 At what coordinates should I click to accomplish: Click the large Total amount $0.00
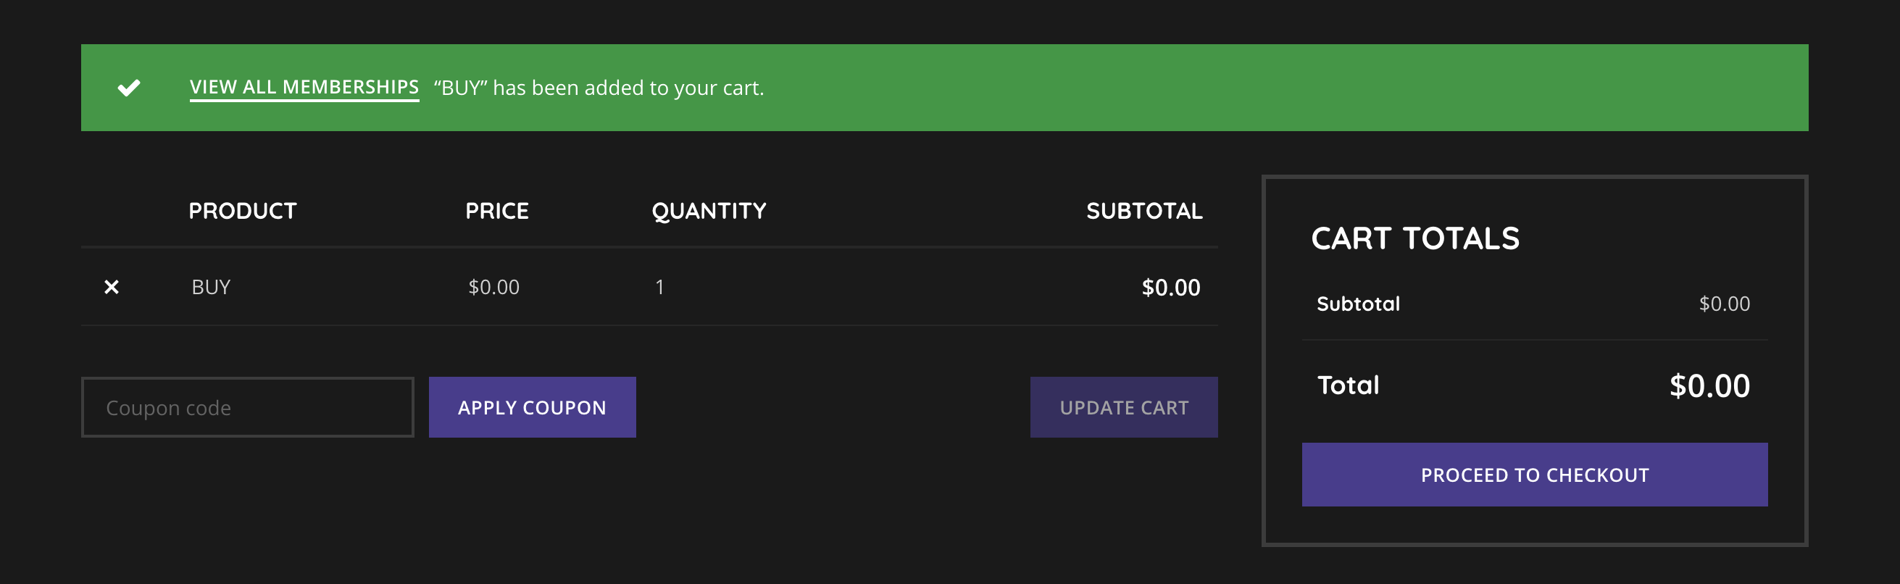[x=1709, y=385]
